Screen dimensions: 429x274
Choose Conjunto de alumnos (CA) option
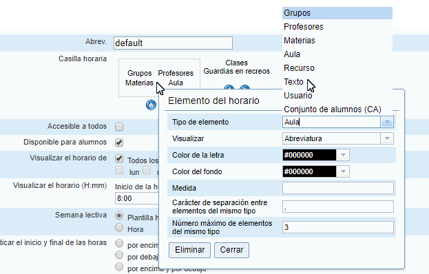coord(337,109)
